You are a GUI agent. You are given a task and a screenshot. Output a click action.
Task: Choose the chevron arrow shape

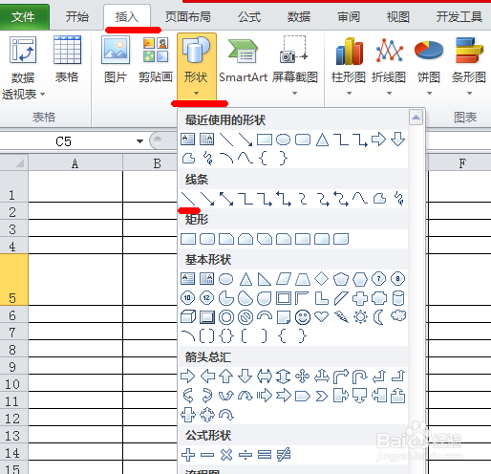(x=322, y=397)
